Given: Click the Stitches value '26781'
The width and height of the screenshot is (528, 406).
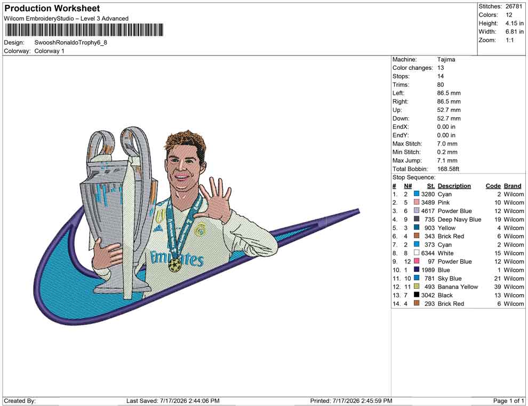Looking at the screenshot, I should point(514,6).
